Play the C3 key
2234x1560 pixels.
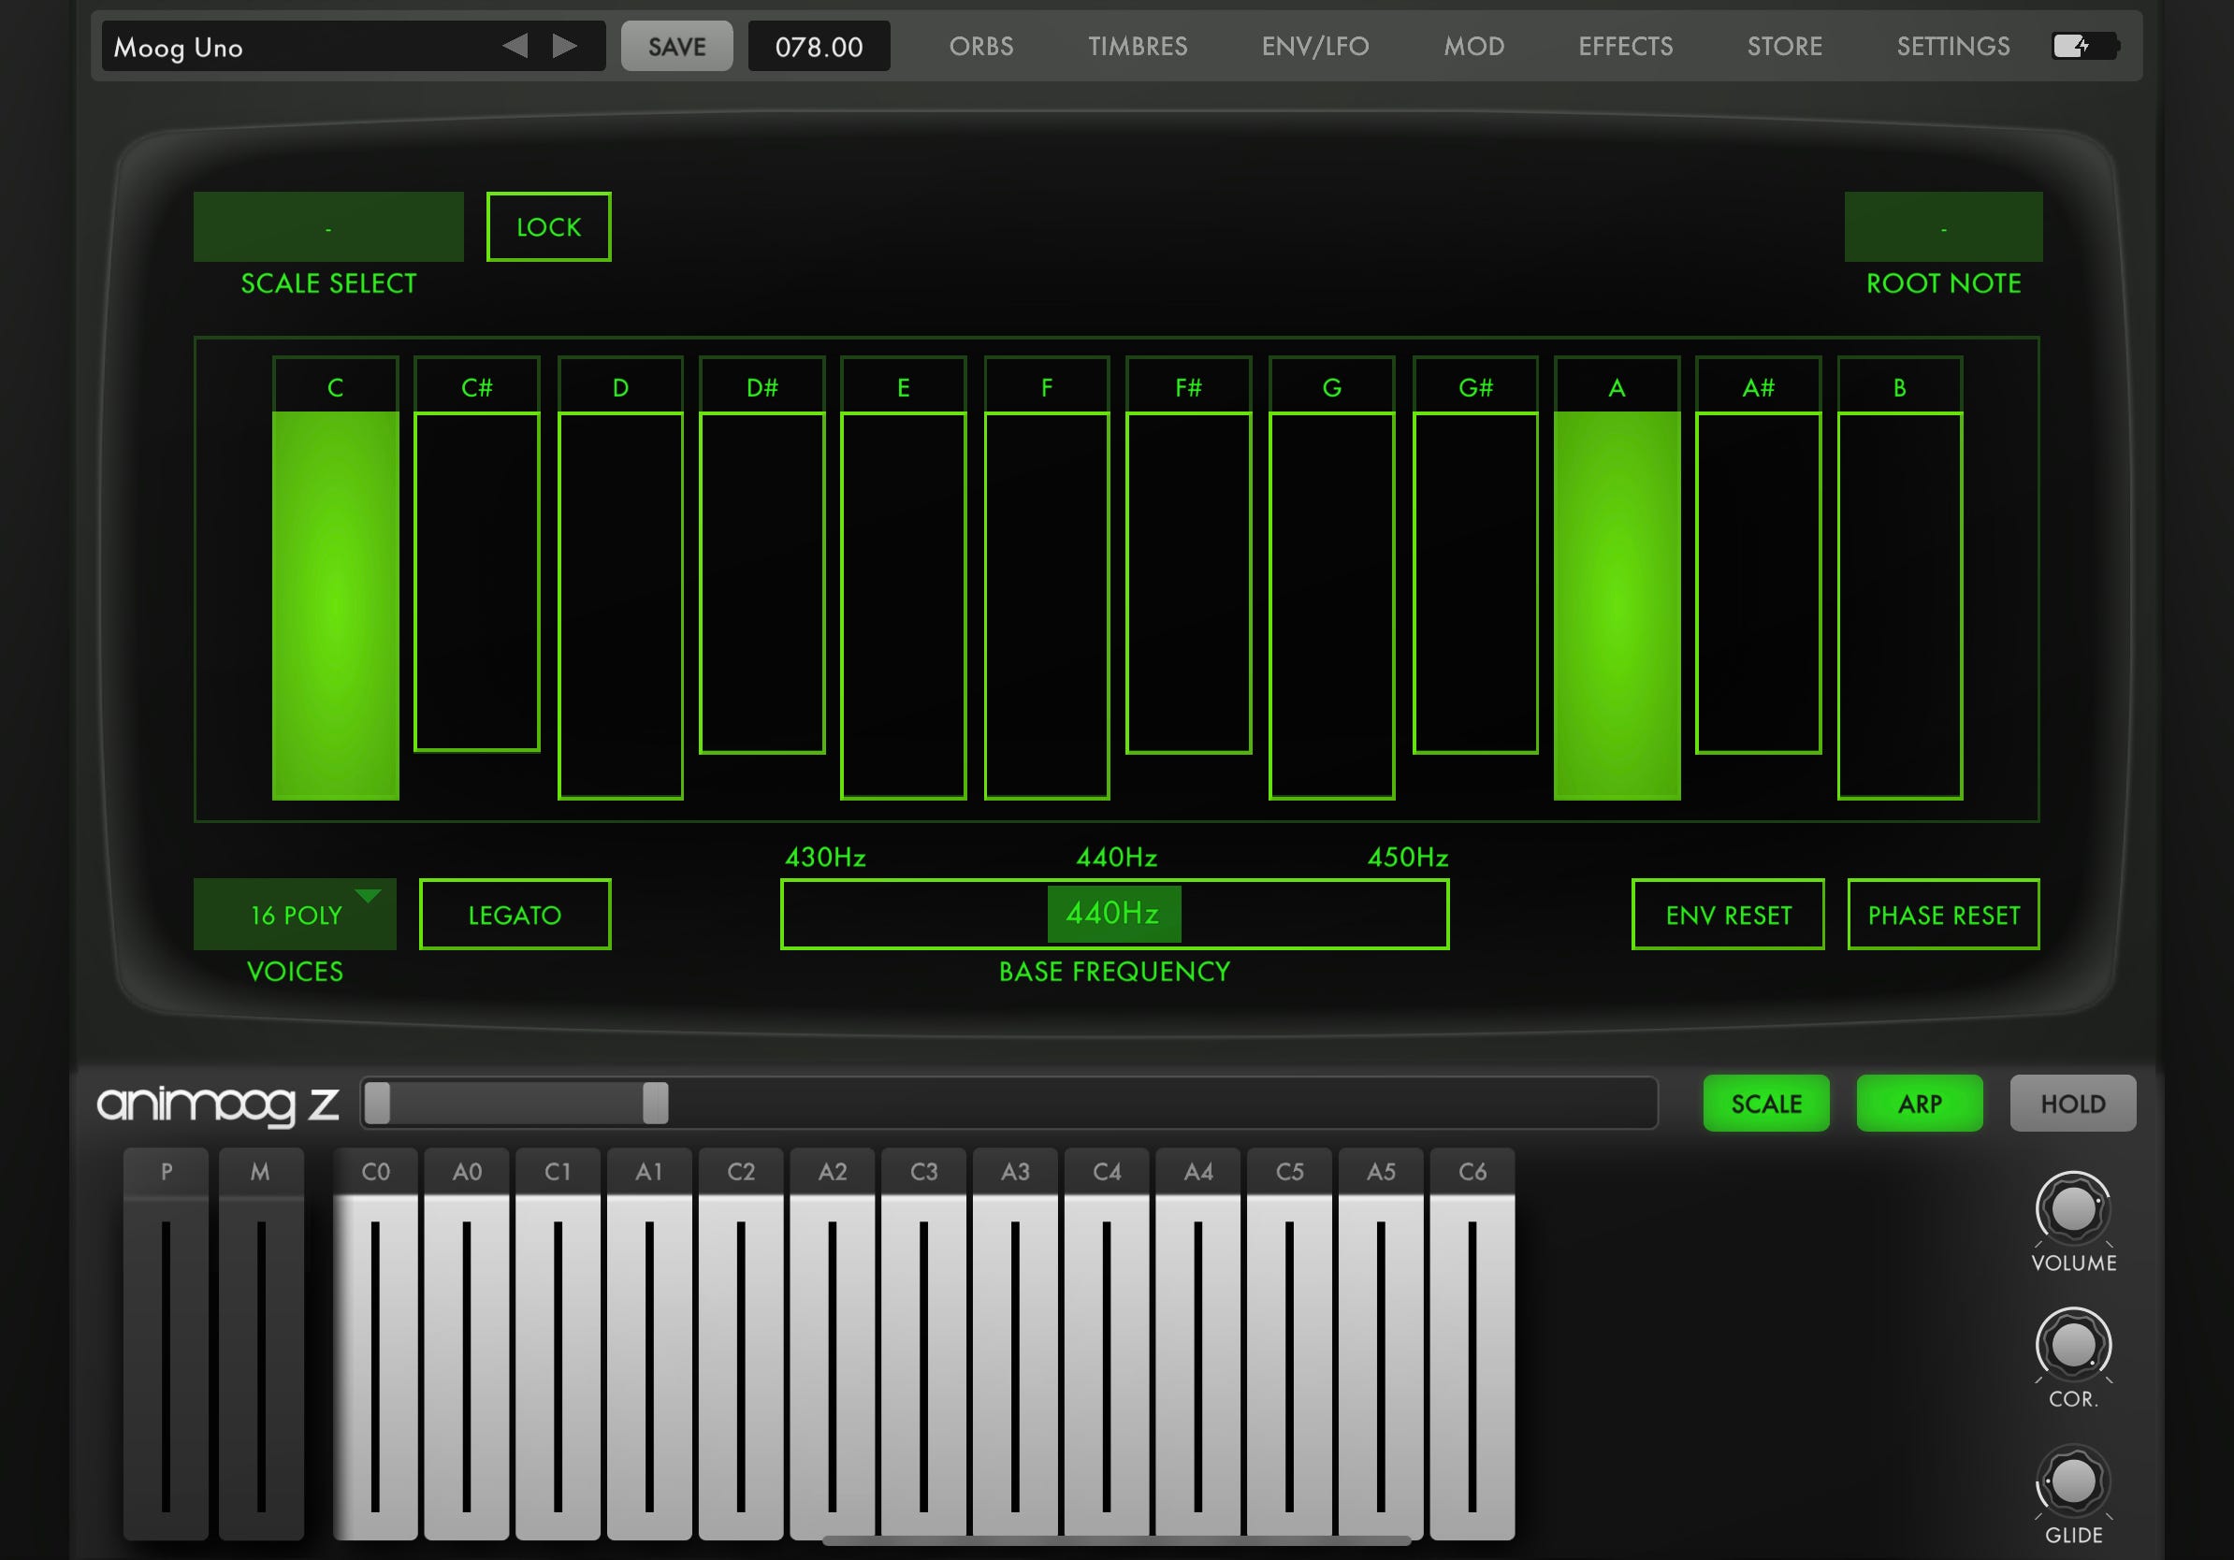coord(924,1344)
